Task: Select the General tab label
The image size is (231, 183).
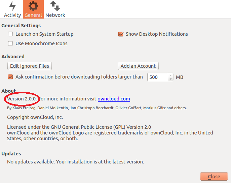Action: pyautogui.click(x=33, y=15)
